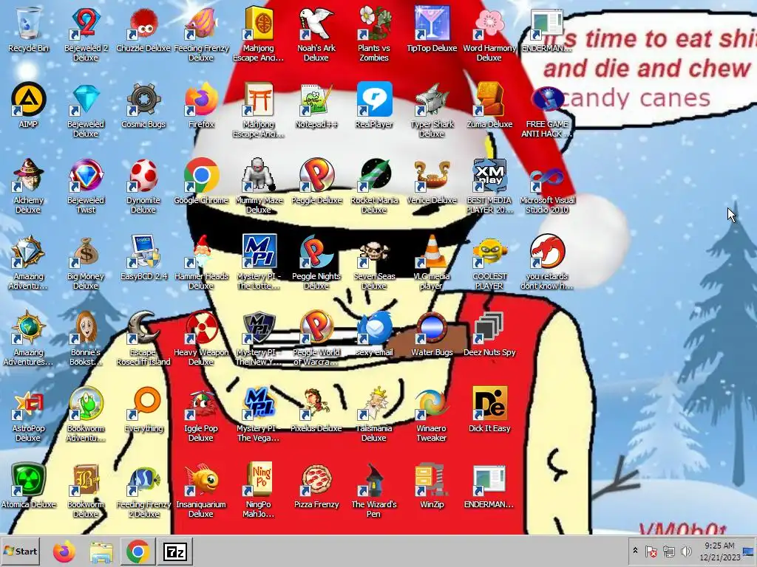
Task: Select the TipTop Deluxe icon
Action: click(x=432, y=30)
